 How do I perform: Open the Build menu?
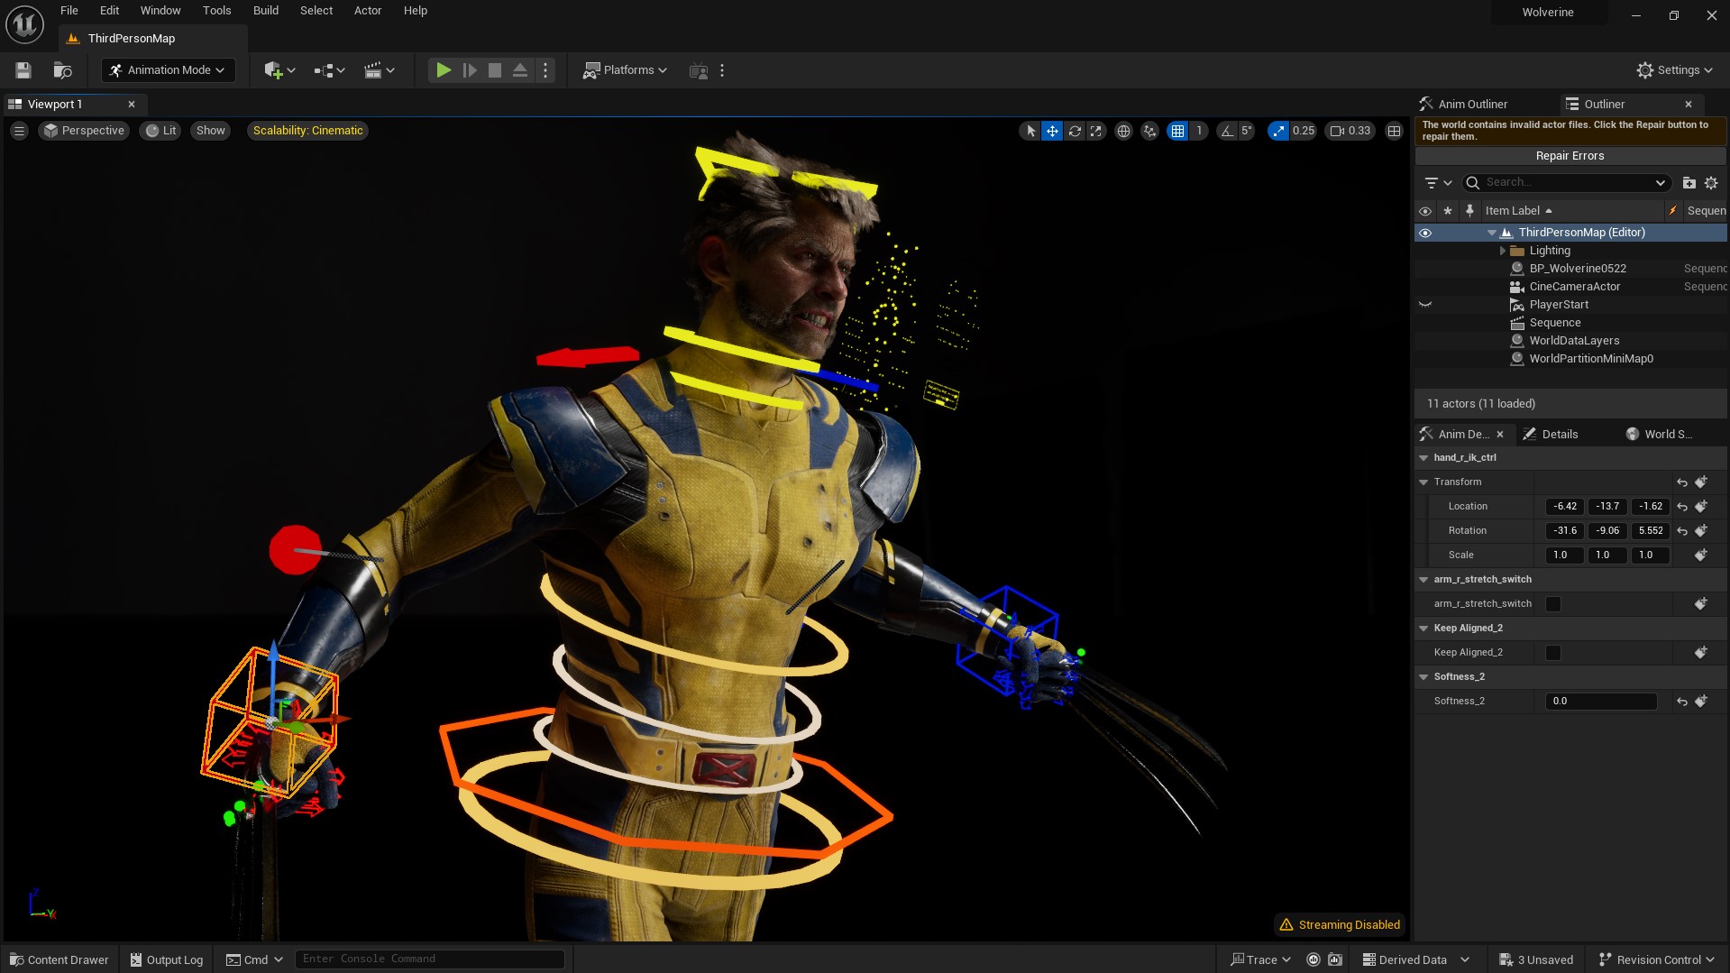tap(265, 10)
